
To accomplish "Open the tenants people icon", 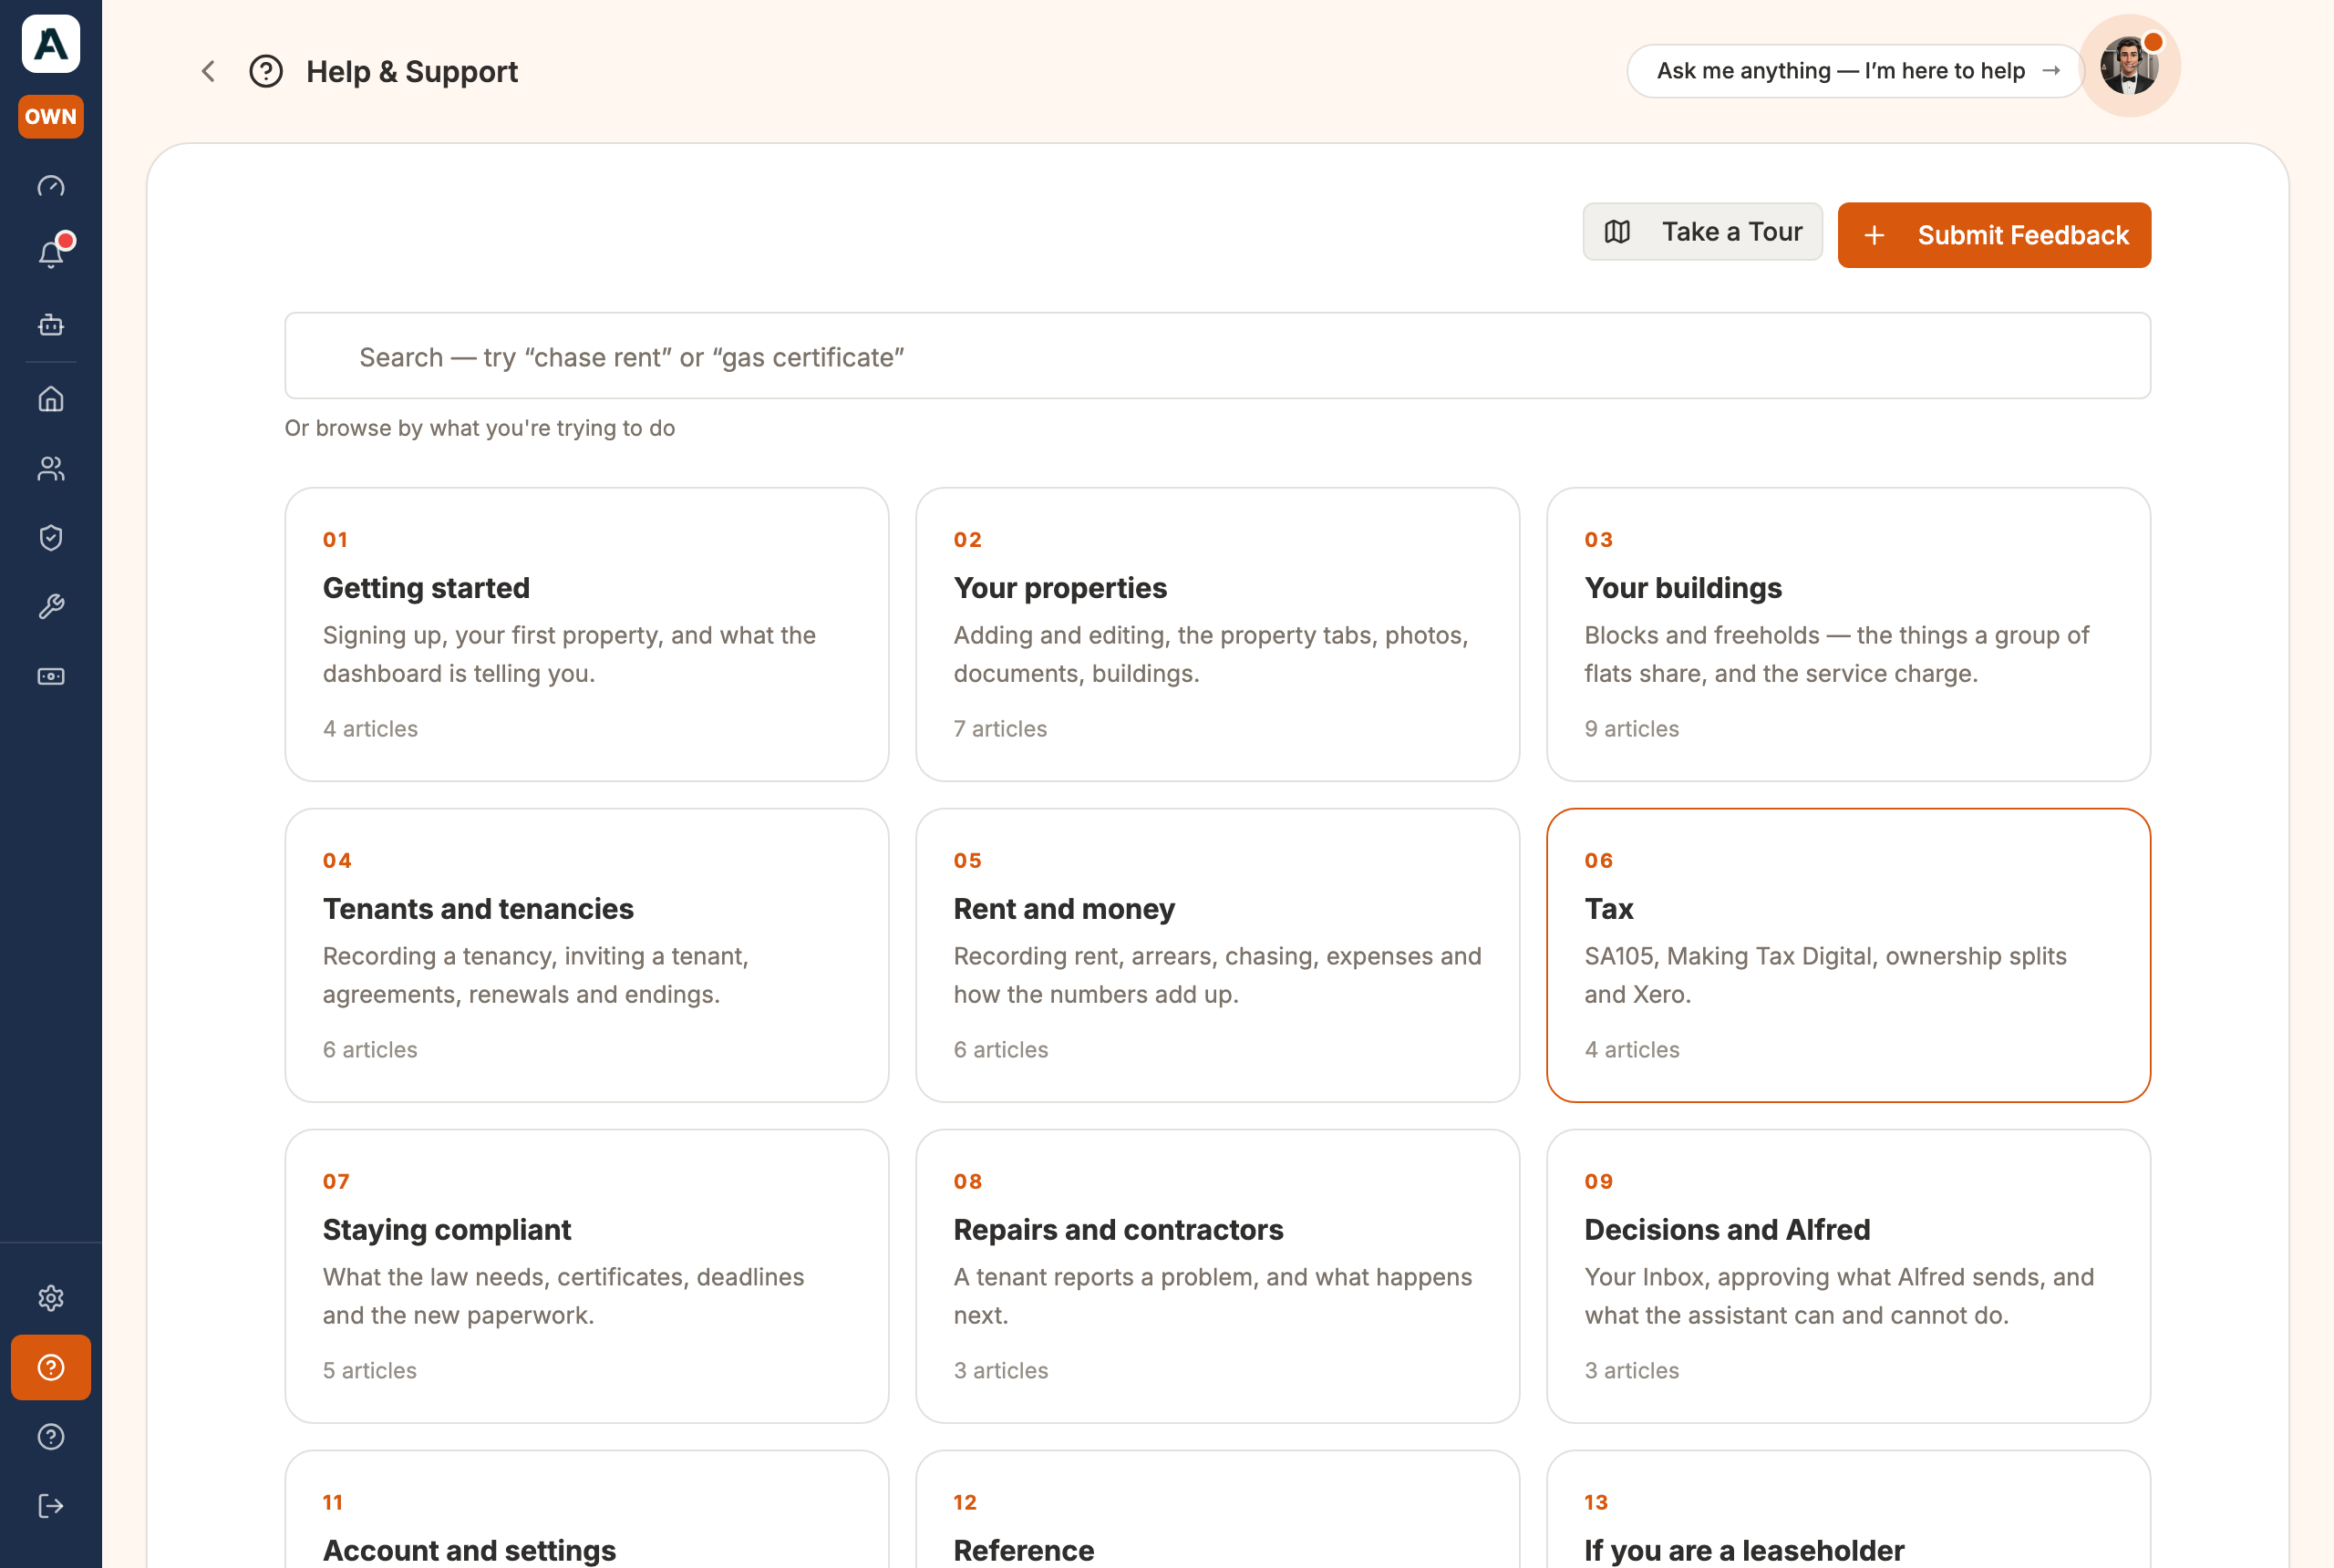I will 51,469.
